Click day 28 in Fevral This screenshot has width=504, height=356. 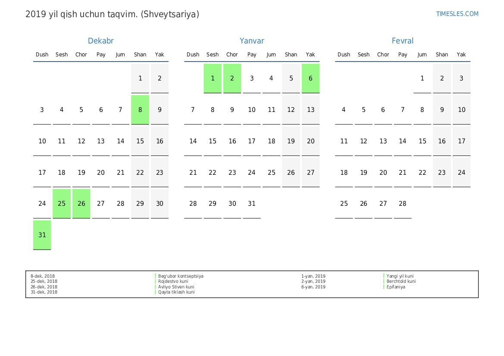[402, 204]
